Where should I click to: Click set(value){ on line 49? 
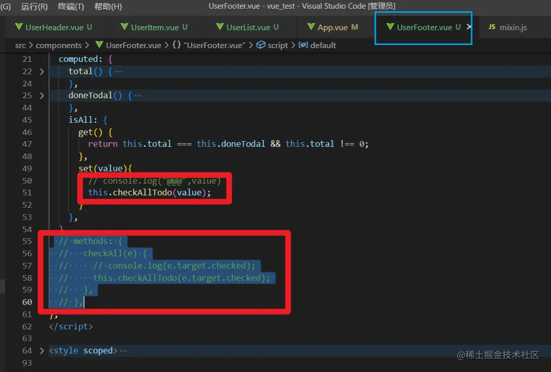105,168
